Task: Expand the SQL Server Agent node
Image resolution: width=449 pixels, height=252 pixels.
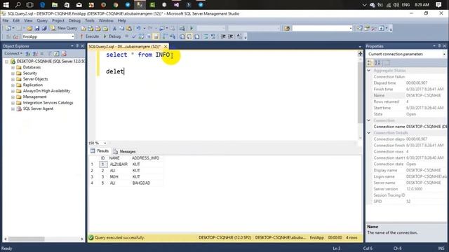Action: 13,109
